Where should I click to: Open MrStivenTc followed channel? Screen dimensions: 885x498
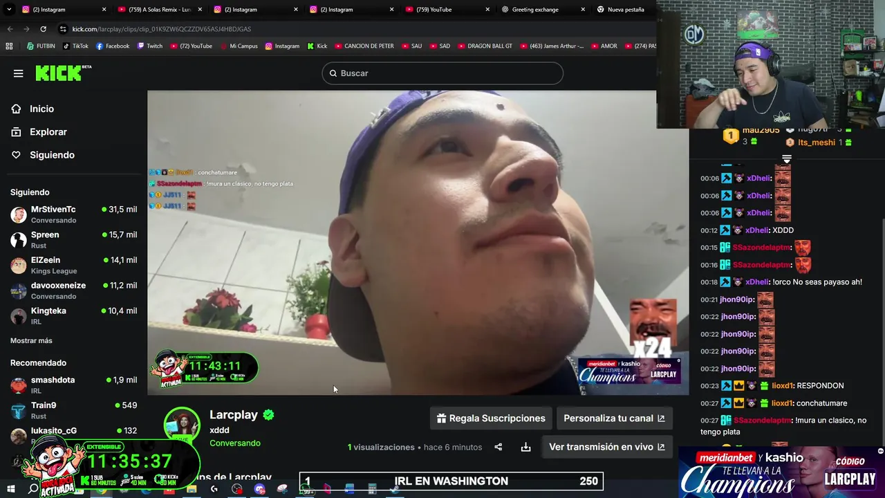coord(73,214)
